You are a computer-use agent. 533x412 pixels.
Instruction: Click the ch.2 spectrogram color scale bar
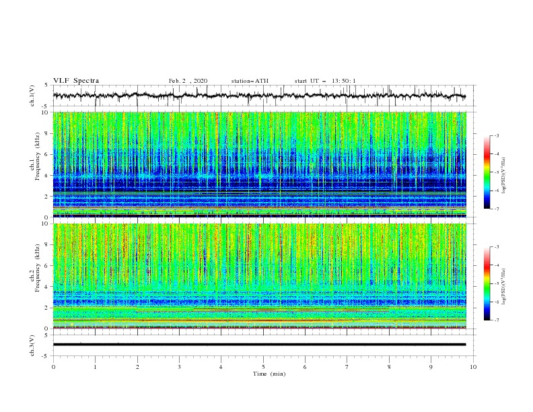487,283
